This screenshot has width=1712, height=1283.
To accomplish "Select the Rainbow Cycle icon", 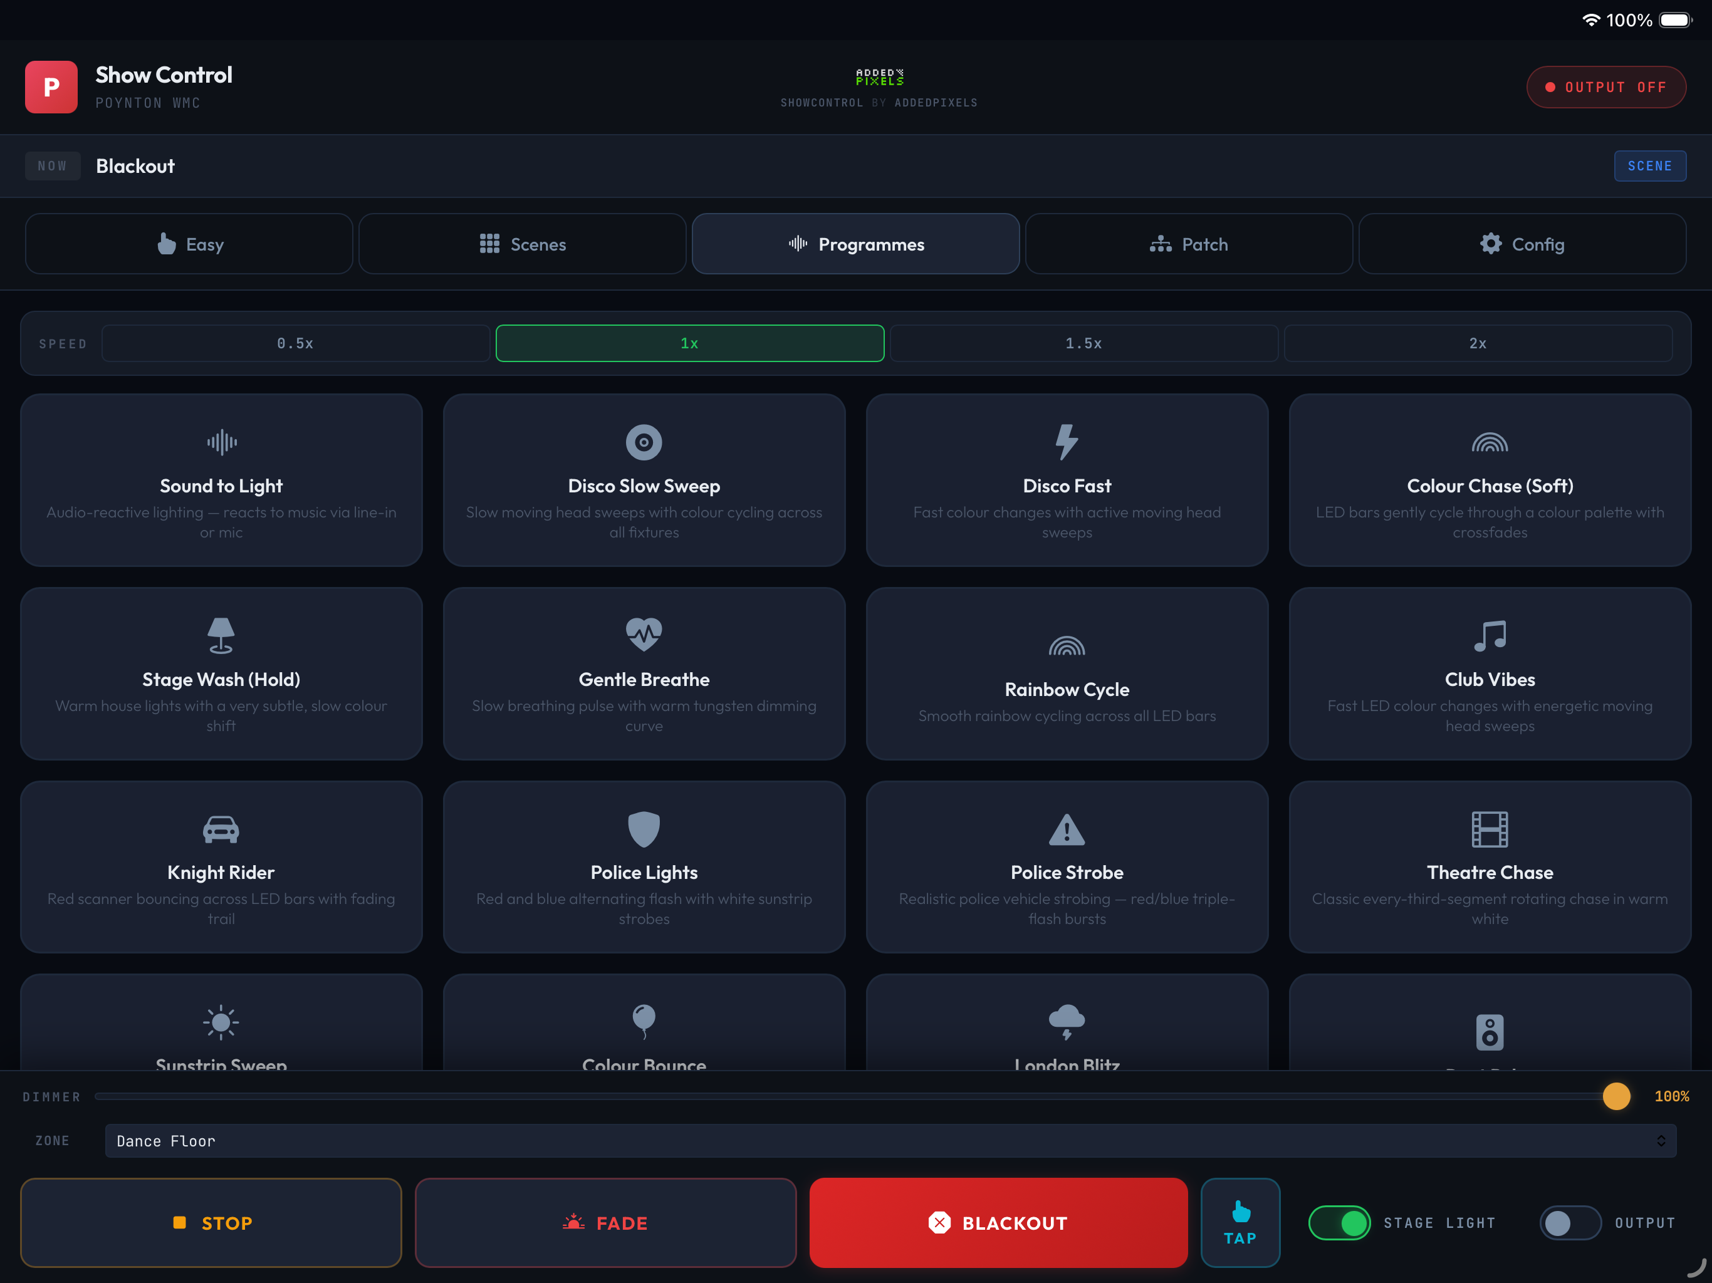I will 1067,645.
